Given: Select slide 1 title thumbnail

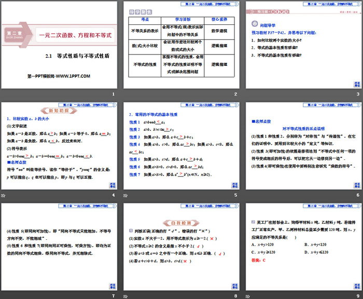Looking at the screenshot, I should [x=59, y=45].
